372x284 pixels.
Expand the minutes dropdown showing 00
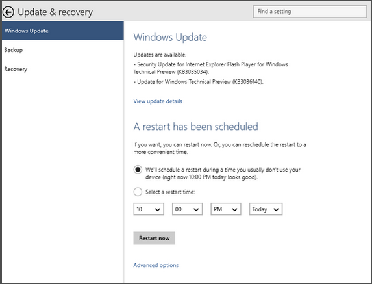click(x=187, y=209)
